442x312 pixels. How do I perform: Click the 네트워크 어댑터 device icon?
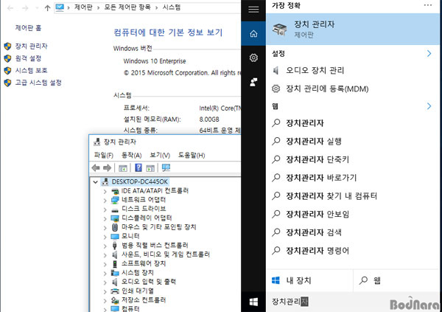point(115,200)
